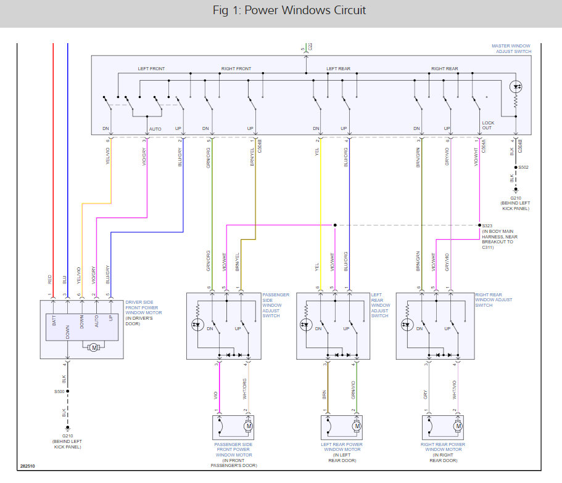Viewport: 562px width, 483px height.
Task: Click the title 'Fig 1: Power Windows Circuit'
Action: (x=289, y=10)
